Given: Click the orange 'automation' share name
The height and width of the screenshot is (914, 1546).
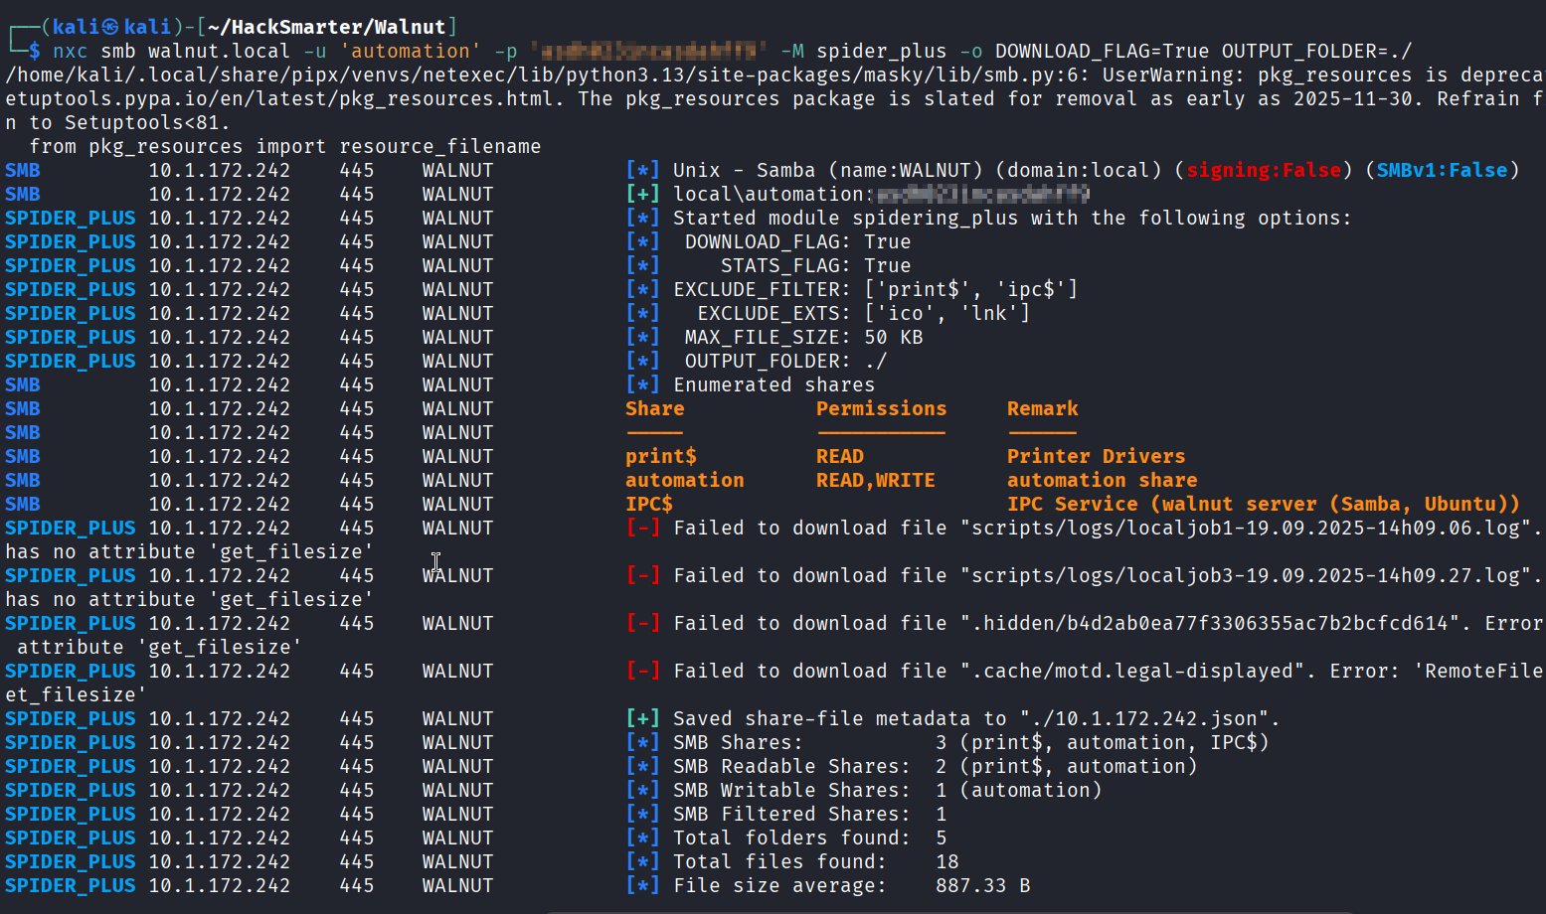Looking at the screenshot, I should pyautogui.click(x=684, y=480).
